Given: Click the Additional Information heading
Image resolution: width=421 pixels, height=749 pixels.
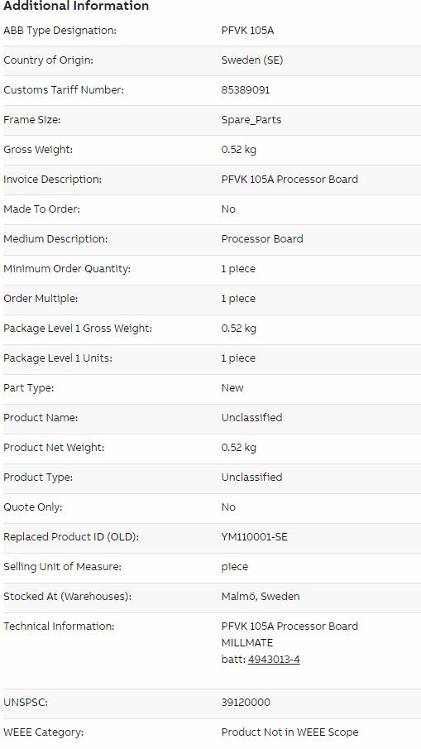Looking at the screenshot, I should click(x=76, y=6).
